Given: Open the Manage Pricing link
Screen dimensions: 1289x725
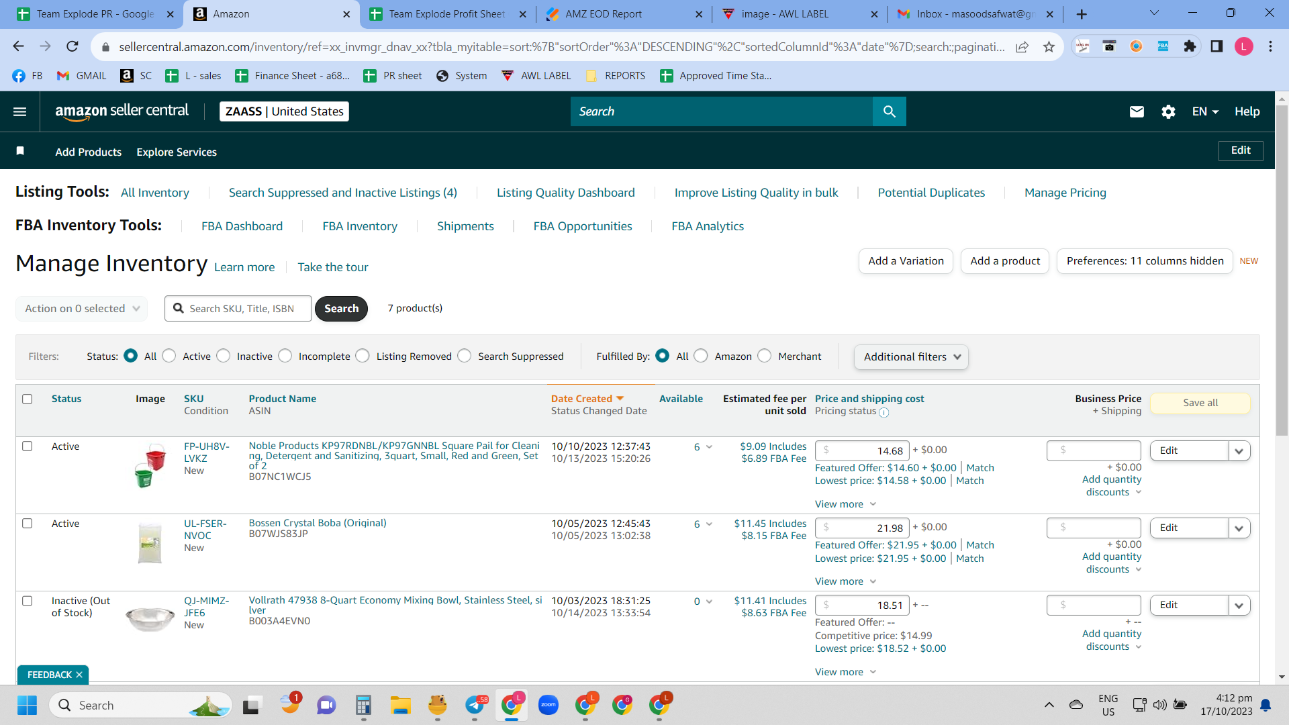Looking at the screenshot, I should tap(1065, 193).
